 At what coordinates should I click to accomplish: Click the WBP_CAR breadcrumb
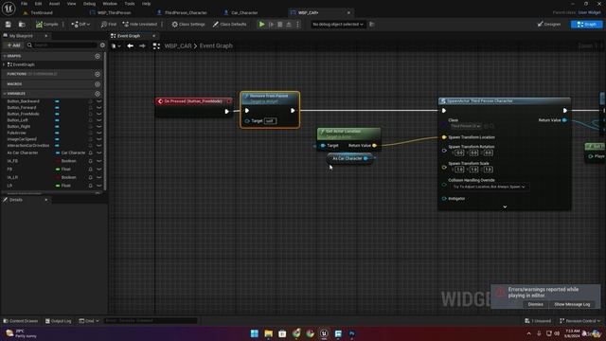(178, 46)
